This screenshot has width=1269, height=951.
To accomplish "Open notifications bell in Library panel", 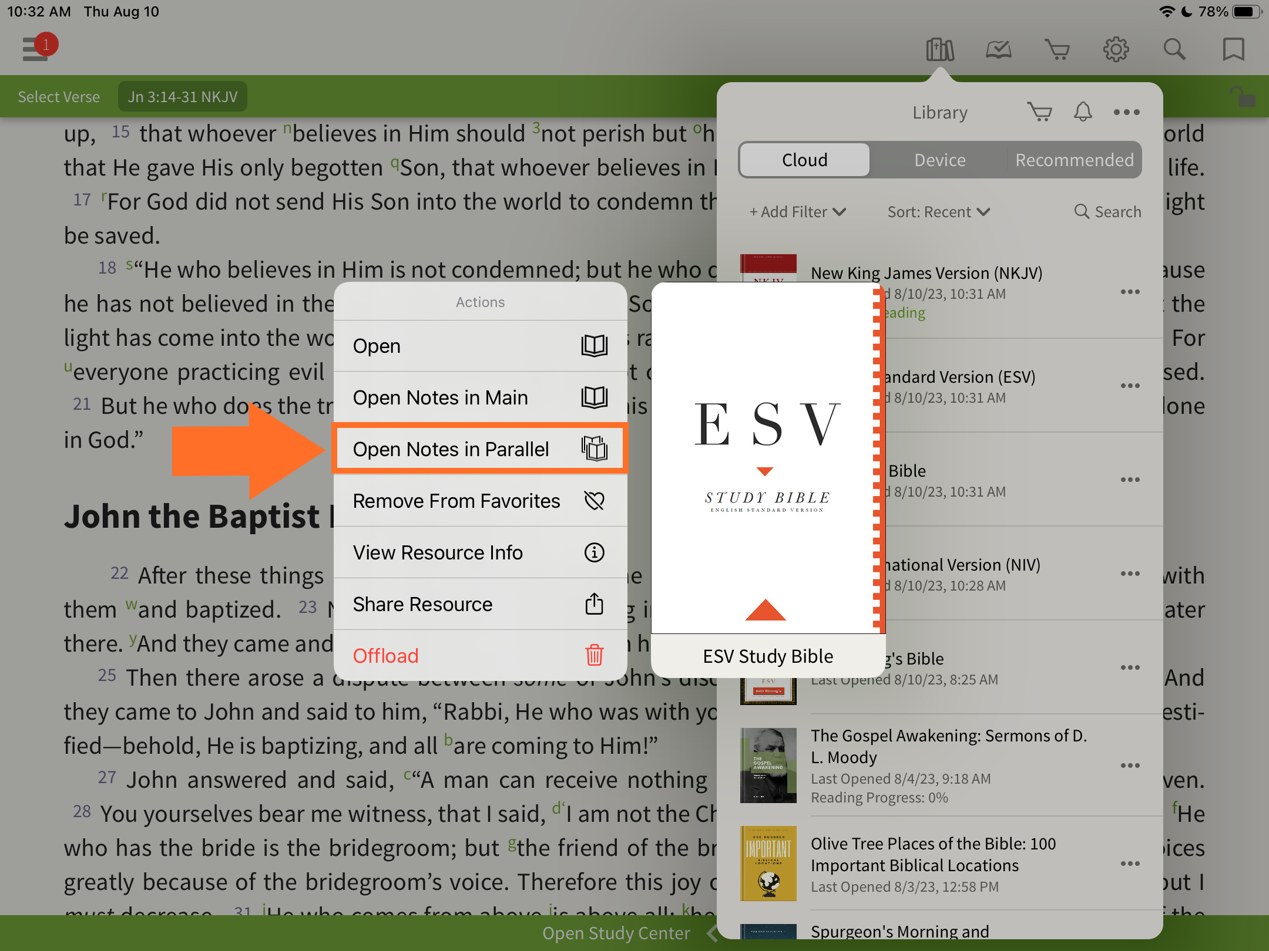I will pos(1083,112).
